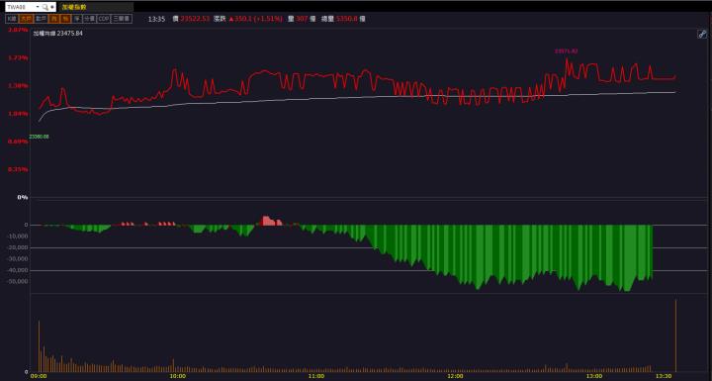Toggle the orange 大戶 button
Image resolution: width=712 pixels, height=381 pixels.
coord(26,19)
